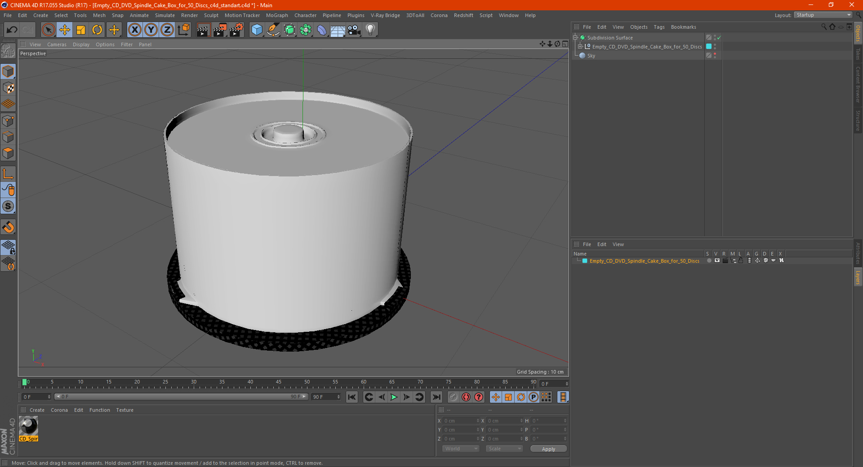863x467 pixels.
Task: Toggle X axis lock
Action: (x=134, y=30)
